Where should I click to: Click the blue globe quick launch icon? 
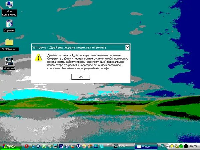pyautogui.click(x=38, y=146)
